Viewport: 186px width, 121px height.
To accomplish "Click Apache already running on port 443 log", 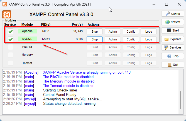I will [x=87, y=72].
